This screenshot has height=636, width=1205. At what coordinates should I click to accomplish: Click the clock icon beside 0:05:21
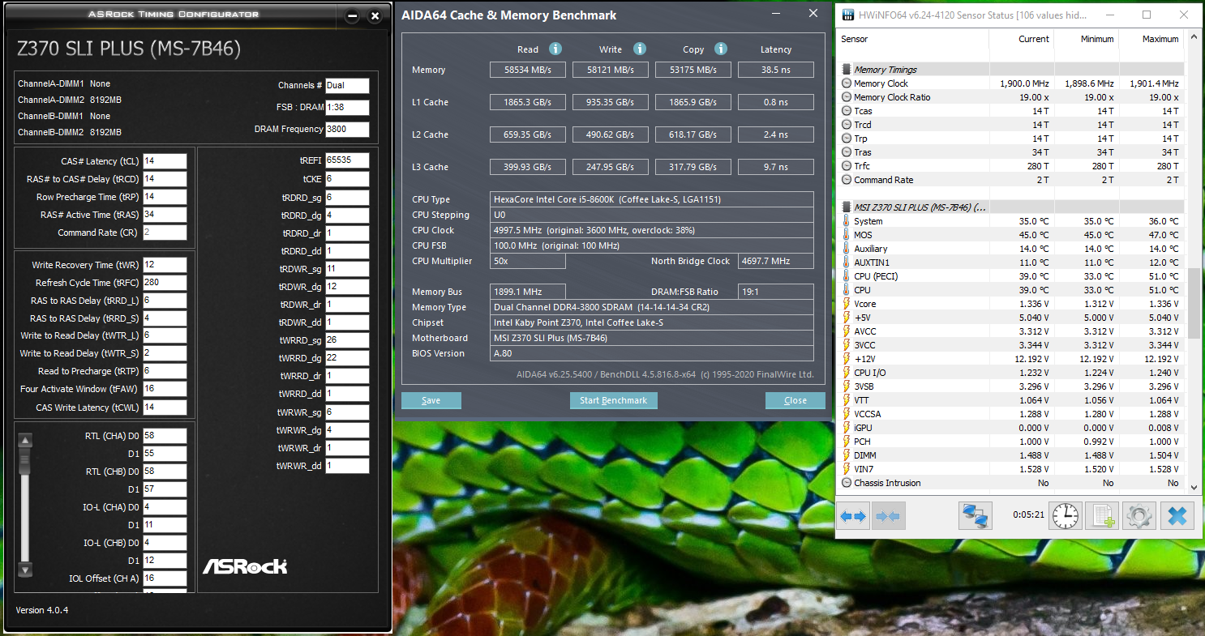[1066, 516]
